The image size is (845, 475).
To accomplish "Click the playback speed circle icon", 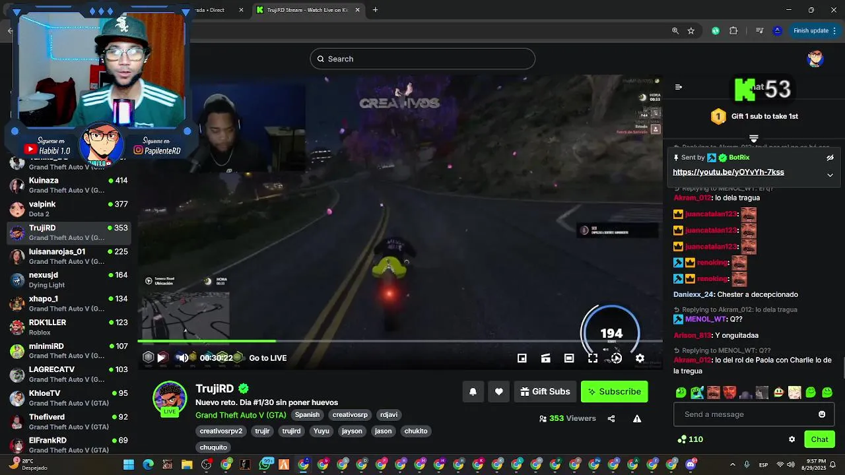I will click(x=616, y=358).
